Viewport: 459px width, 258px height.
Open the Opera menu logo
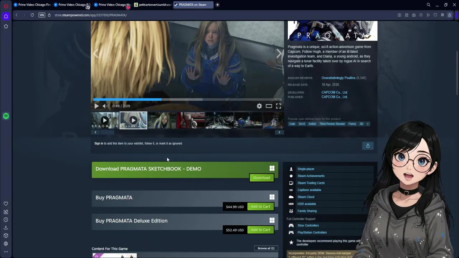(x=6, y=6)
